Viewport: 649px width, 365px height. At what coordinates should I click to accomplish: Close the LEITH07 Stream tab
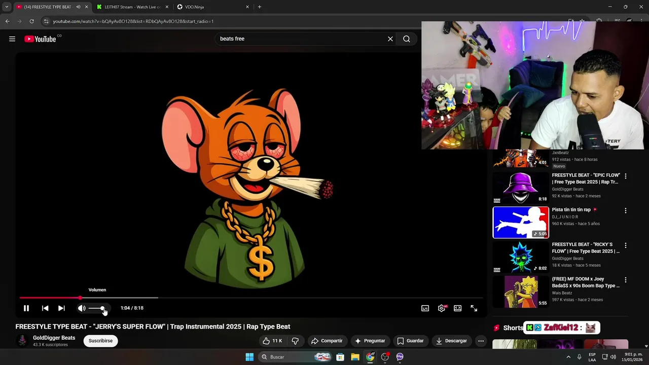pyautogui.click(x=167, y=7)
